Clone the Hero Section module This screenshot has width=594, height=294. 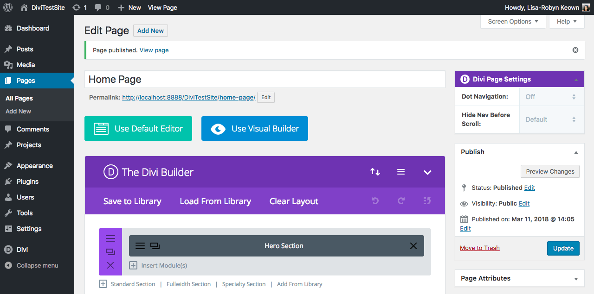[155, 246]
